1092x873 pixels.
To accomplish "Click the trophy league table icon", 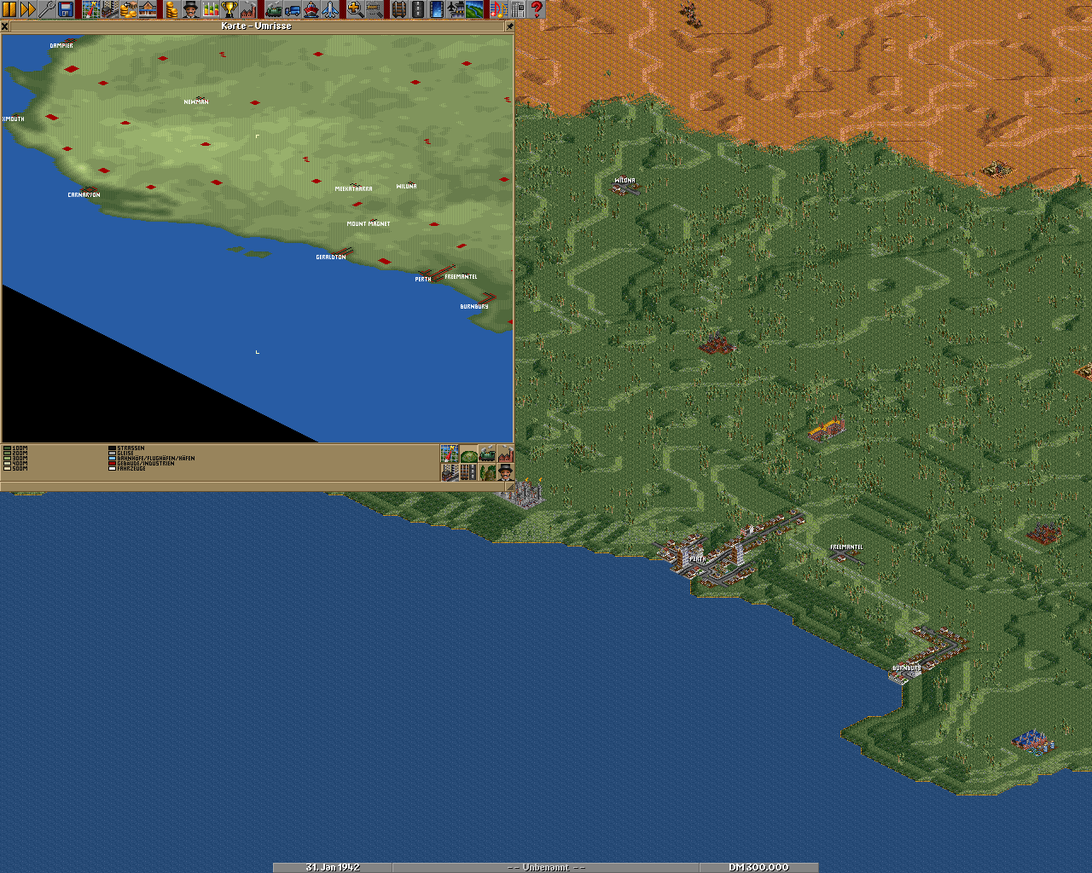I will (229, 9).
